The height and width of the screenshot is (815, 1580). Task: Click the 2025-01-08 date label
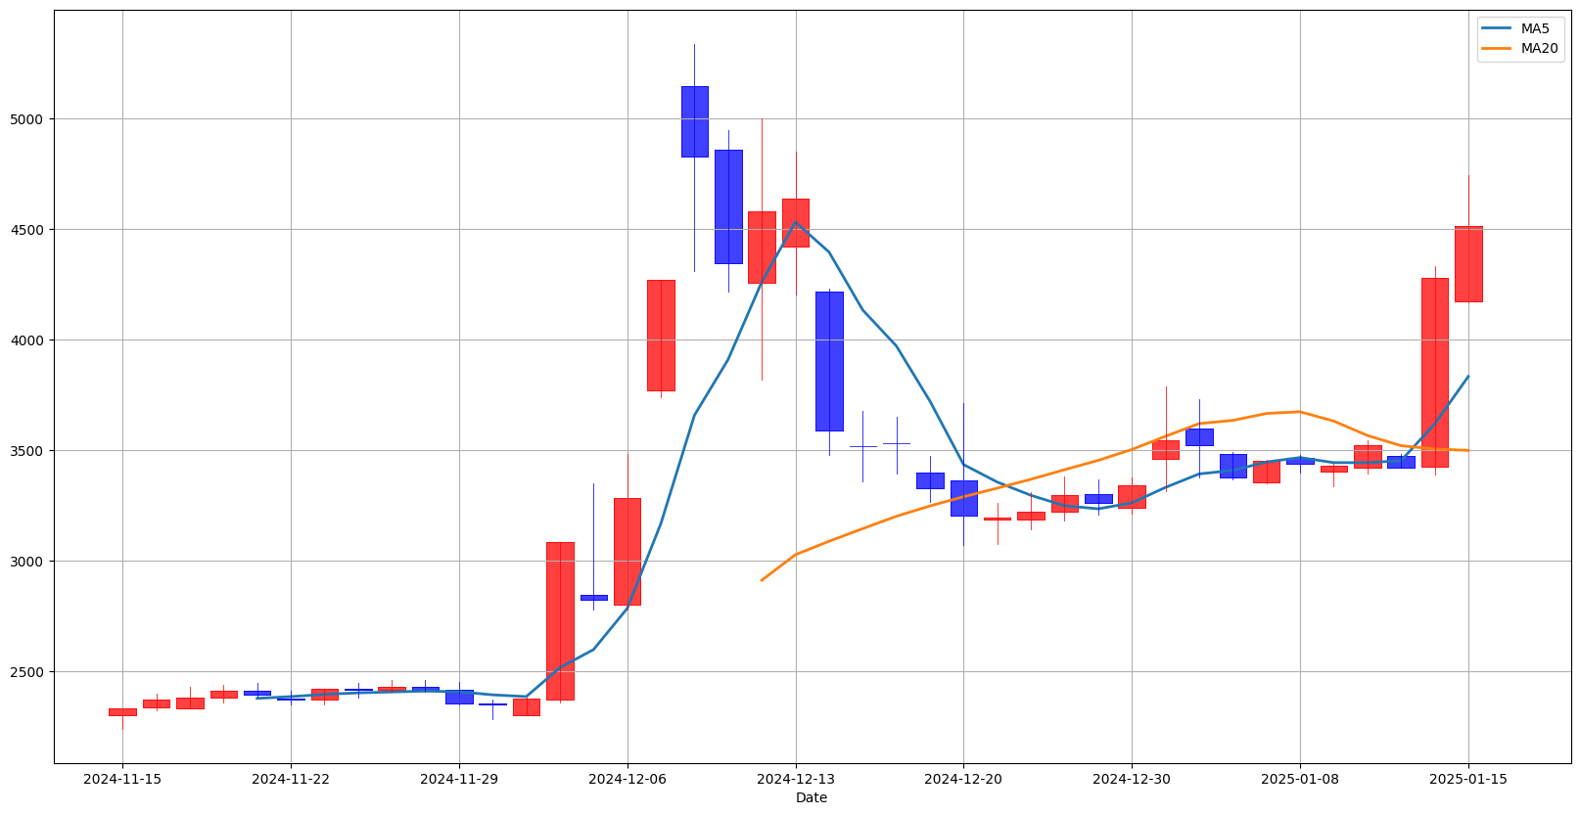click(x=1300, y=780)
